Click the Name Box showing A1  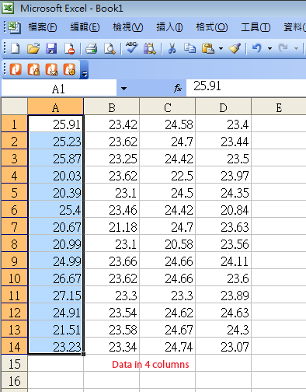(x=59, y=89)
